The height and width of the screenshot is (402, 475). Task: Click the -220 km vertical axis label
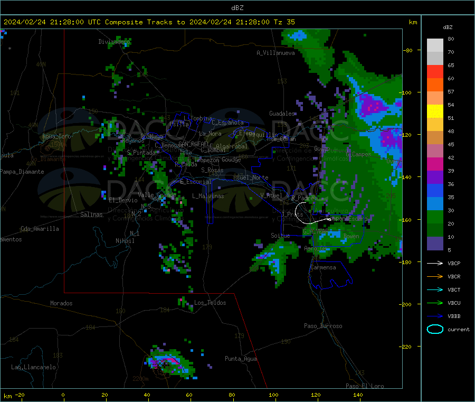click(x=406, y=347)
